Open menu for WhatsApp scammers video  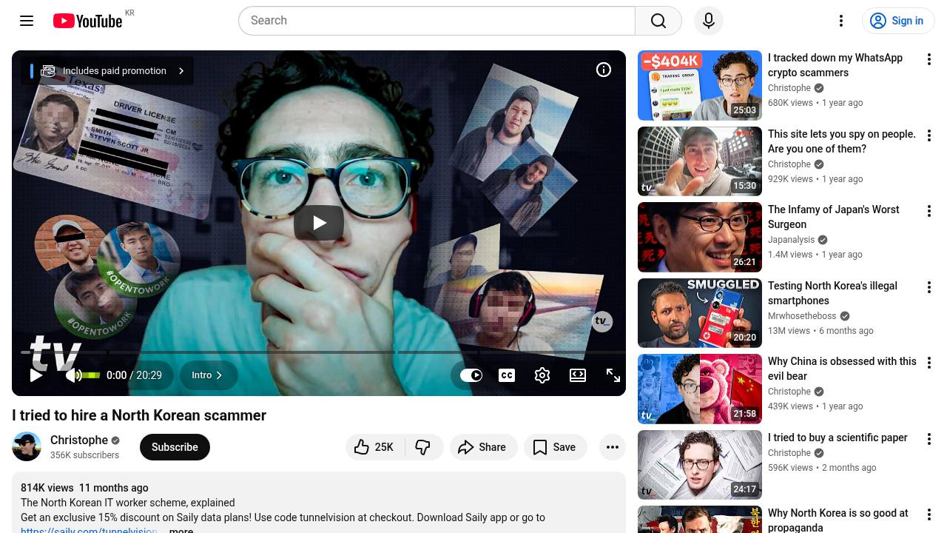click(929, 59)
